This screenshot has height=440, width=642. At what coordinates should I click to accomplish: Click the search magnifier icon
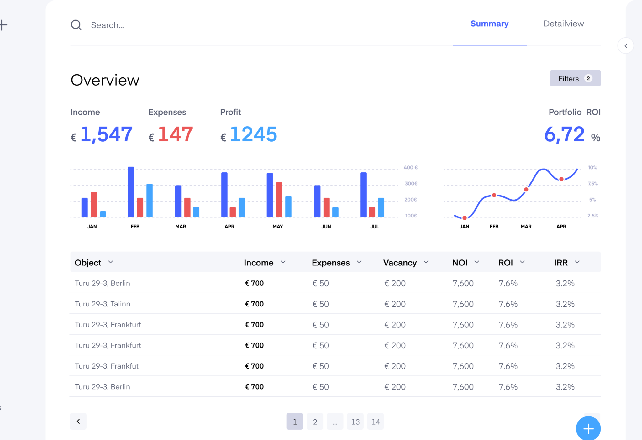76,25
